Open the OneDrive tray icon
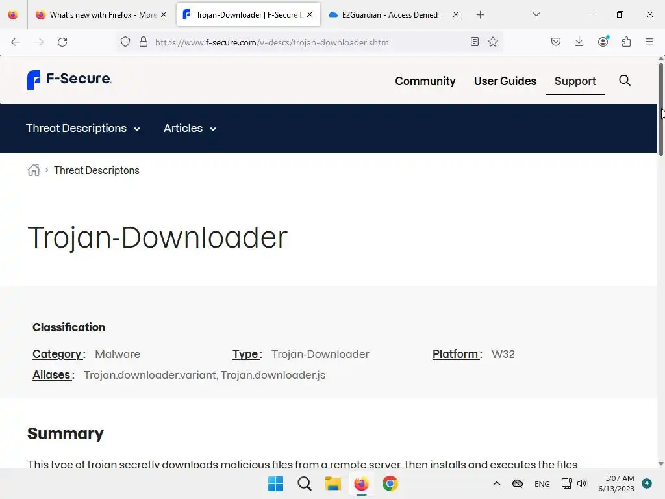Screen dimensions: 665x499 [518, 483]
